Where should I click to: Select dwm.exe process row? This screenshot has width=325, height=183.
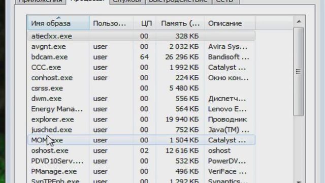[141, 99]
